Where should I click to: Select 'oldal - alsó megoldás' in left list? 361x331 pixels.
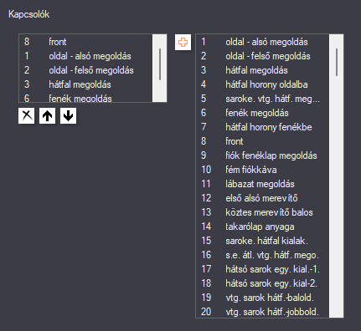85,56
